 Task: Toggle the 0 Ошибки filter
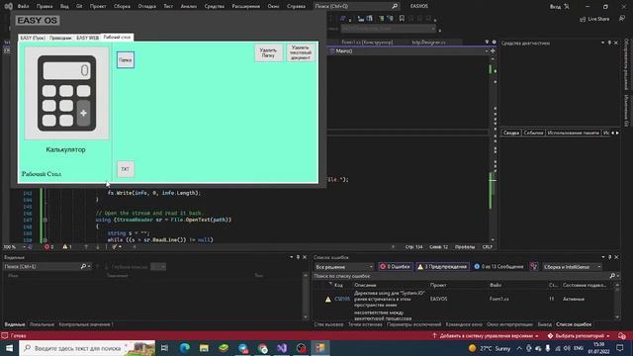[x=395, y=267]
